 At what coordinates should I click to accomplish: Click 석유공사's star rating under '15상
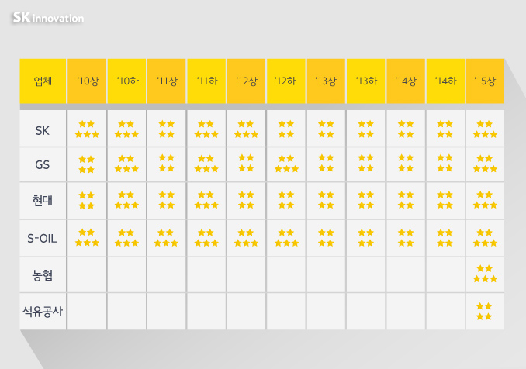pos(485,311)
